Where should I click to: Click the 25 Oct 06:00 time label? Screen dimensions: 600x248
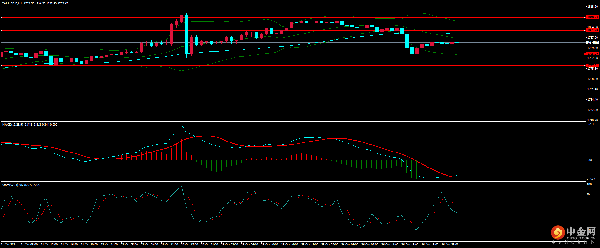coord(250,245)
